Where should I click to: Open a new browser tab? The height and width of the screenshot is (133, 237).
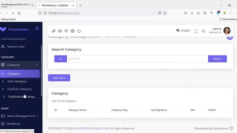pyautogui.click(x=80, y=6)
